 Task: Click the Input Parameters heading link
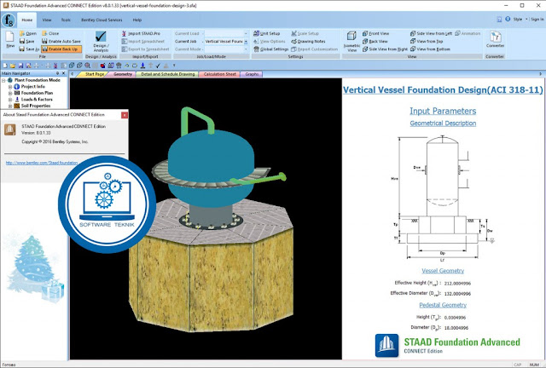click(x=443, y=111)
